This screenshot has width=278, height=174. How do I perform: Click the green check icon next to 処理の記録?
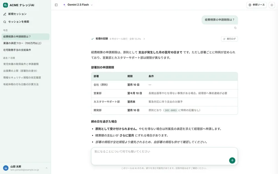click(x=92, y=39)
